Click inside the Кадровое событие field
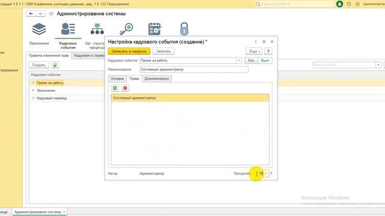 point(188,60)
